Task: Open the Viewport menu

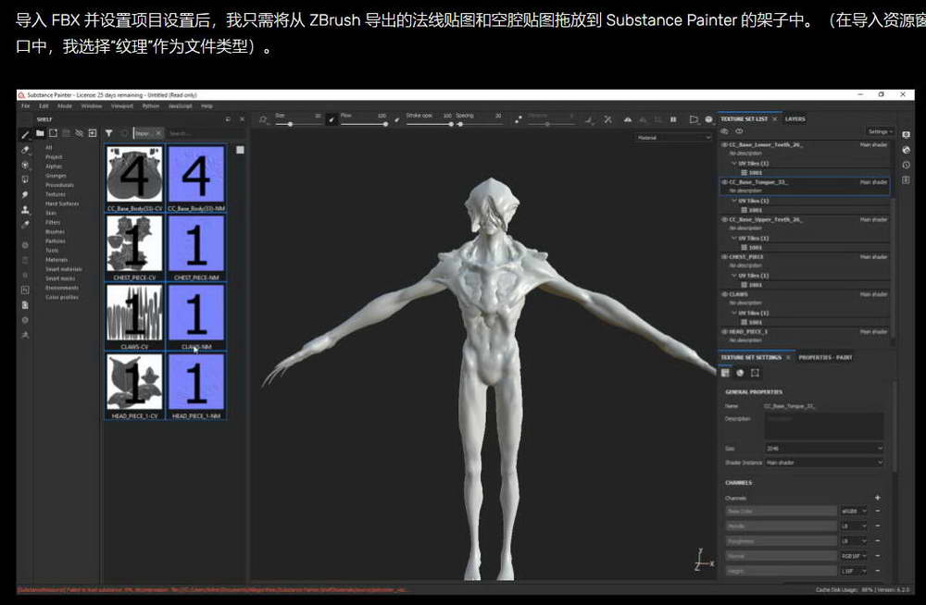Action: 121,106
